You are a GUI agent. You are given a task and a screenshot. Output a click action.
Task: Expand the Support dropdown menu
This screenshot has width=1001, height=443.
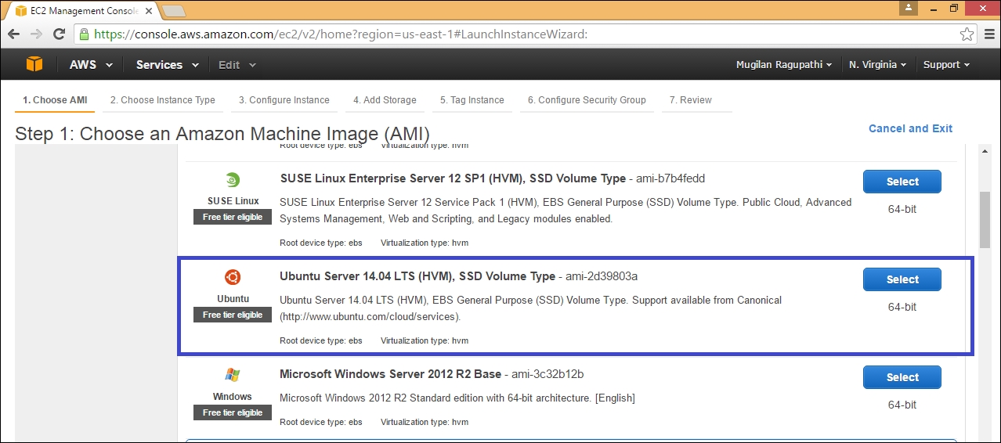click(946, 65)
